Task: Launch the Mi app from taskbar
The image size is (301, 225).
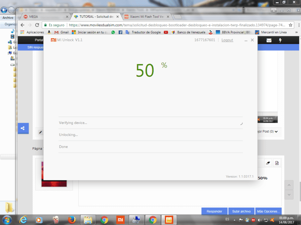Action: [x=120, y=220]
